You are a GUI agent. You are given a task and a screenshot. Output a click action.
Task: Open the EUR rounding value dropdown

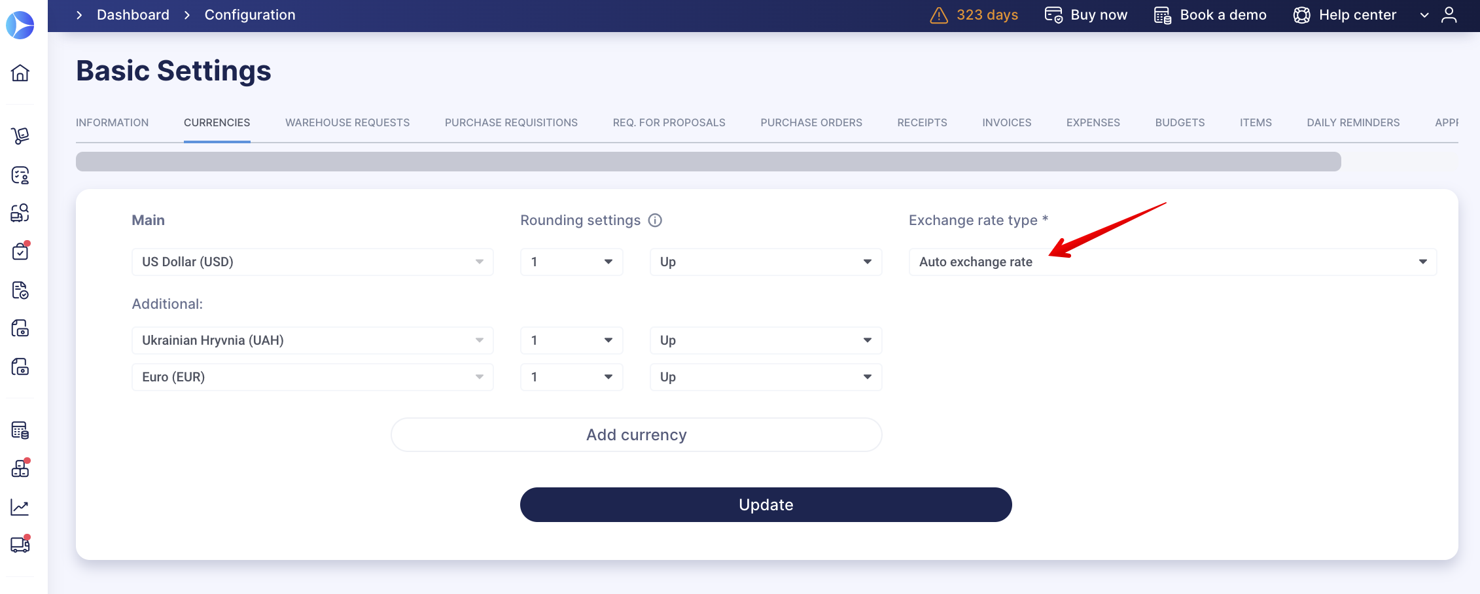point(572,377)
